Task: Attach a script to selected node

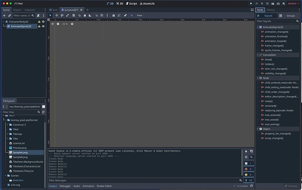Action: [39, 16]
